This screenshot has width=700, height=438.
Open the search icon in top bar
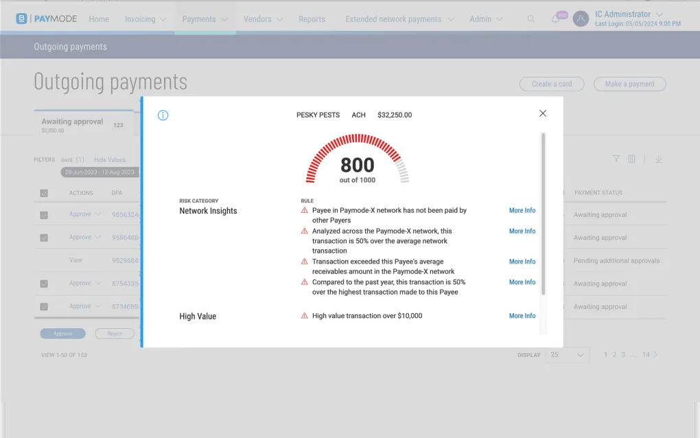point(530,19)
